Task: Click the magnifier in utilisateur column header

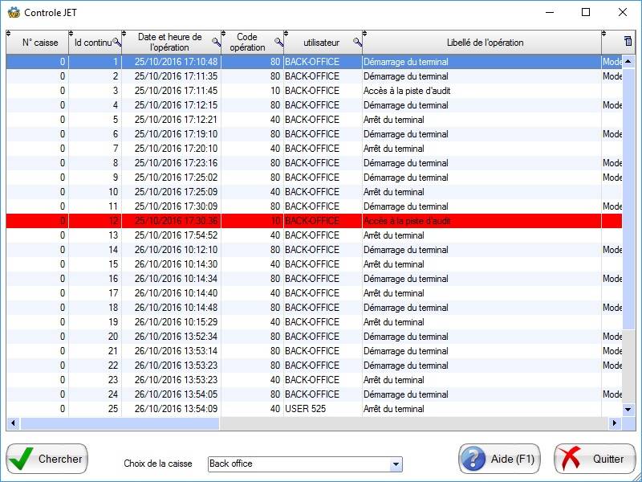Action: coord(357,42)
